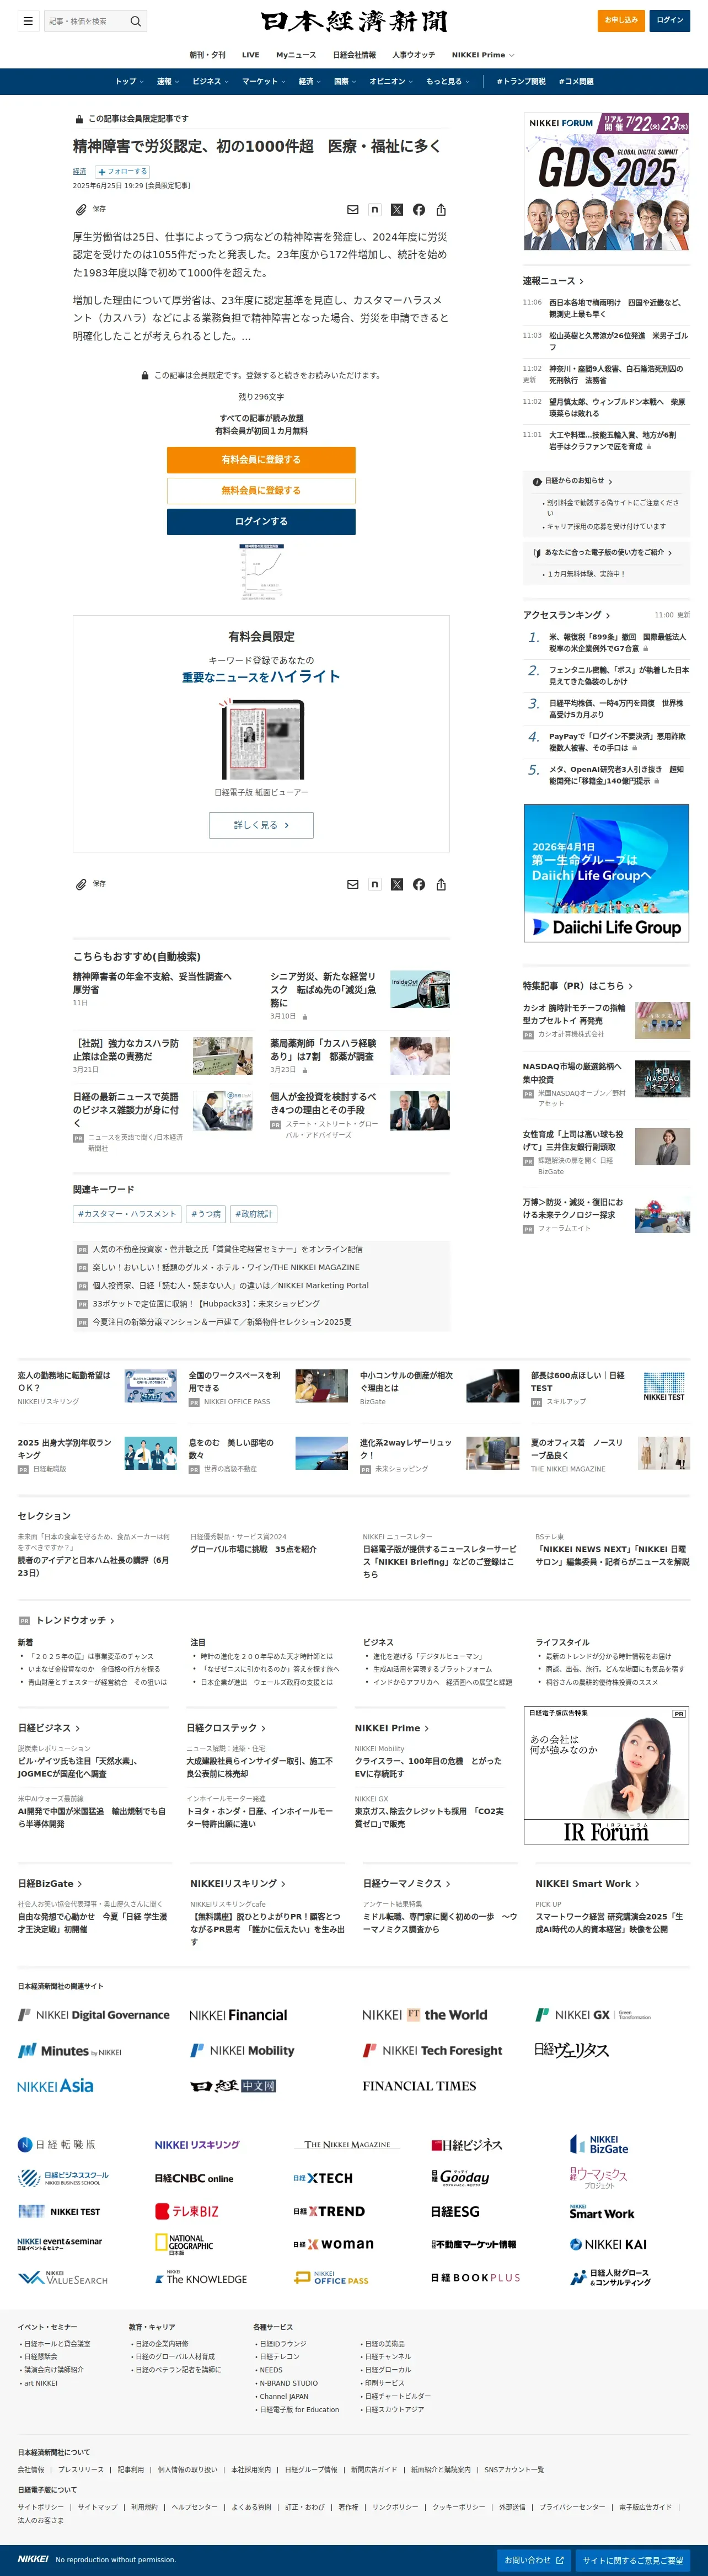Expand the オピニオン navigation dropdown
This screenshot has height=2576, width=708.
click(x=391, y=81)
